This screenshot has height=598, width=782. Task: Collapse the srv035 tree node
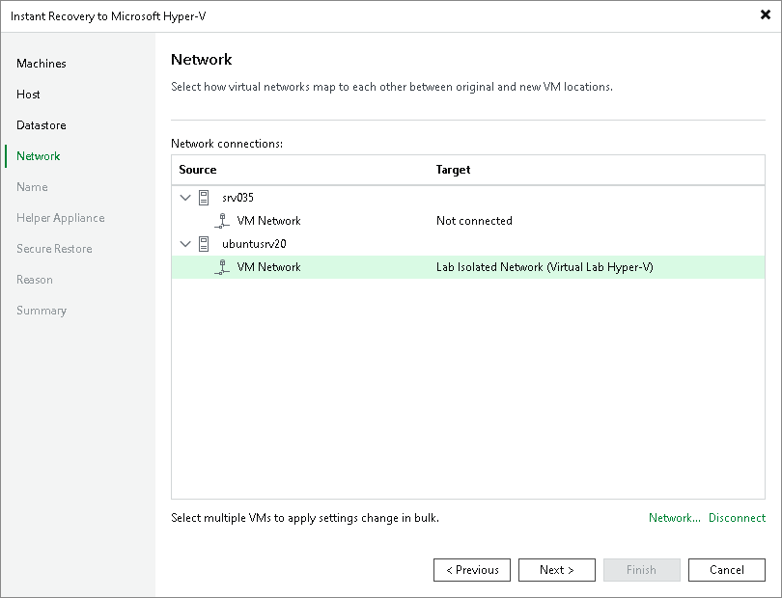[x=185, y=198]
